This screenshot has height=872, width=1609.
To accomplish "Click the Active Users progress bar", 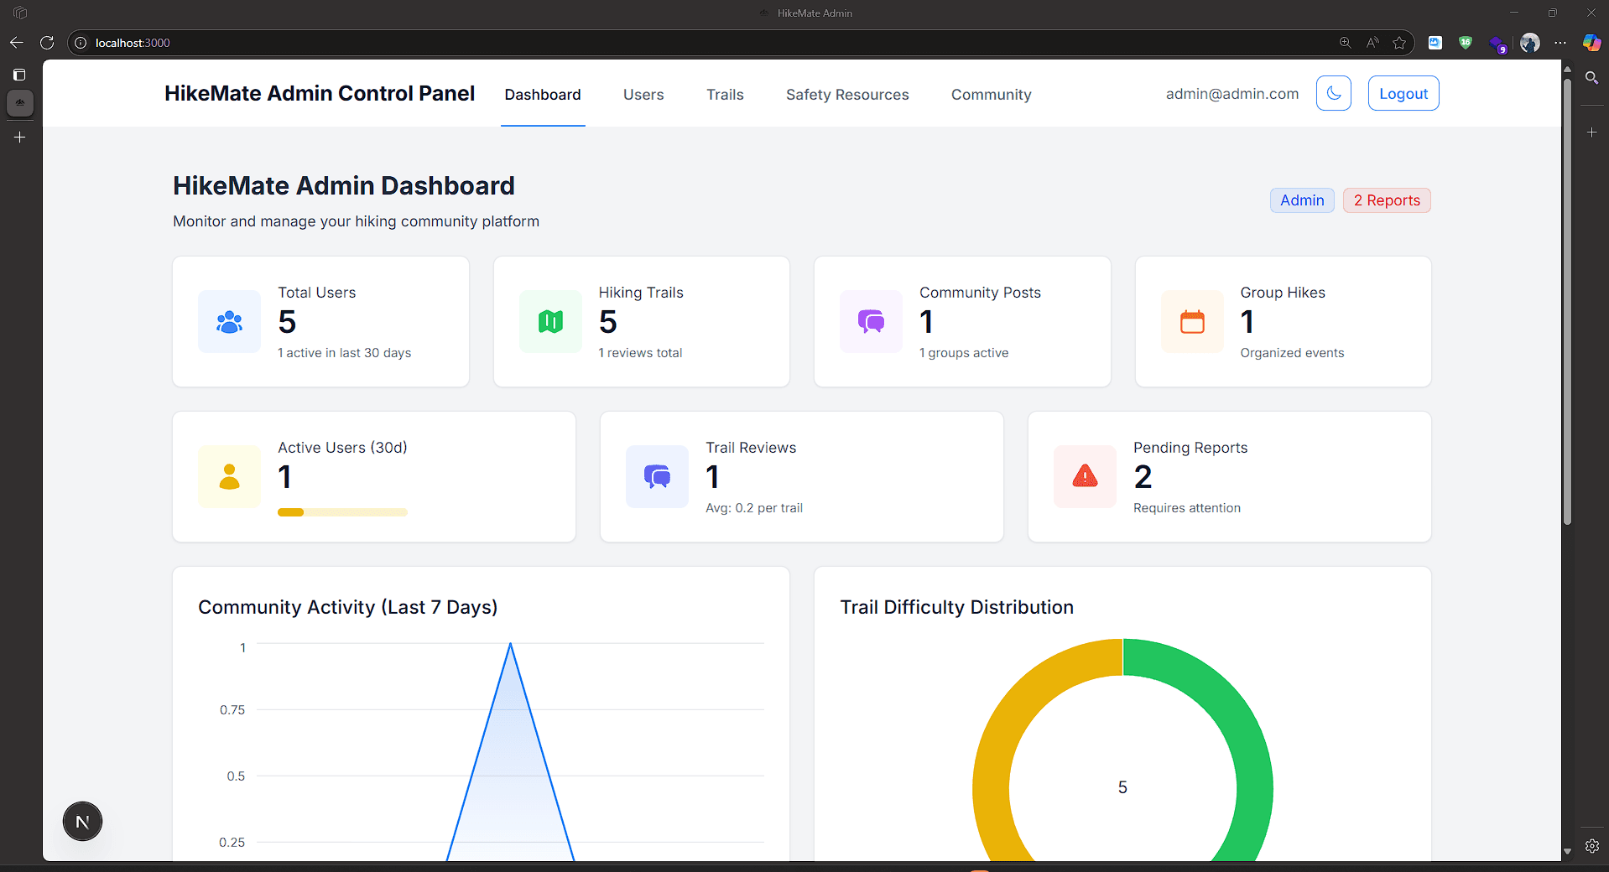I will 342,512.
